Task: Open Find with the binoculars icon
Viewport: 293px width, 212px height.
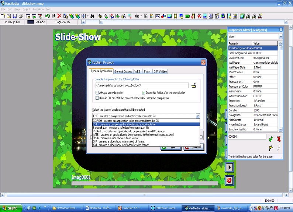Action: [x=92, y=16]
